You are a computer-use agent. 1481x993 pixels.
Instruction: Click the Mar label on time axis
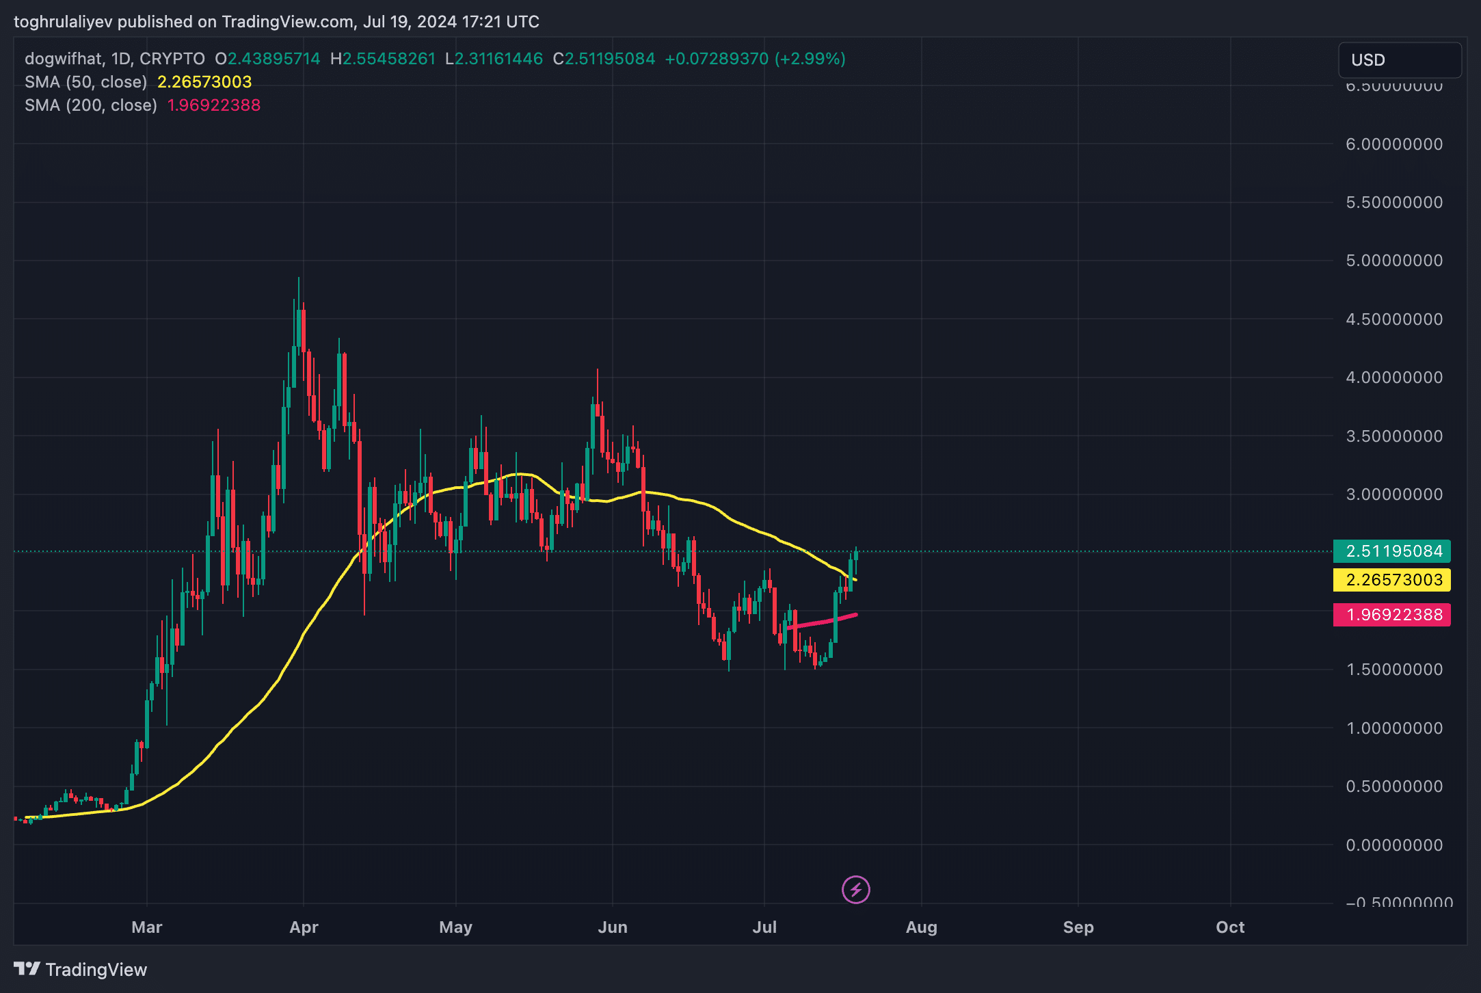pos(146,927)
